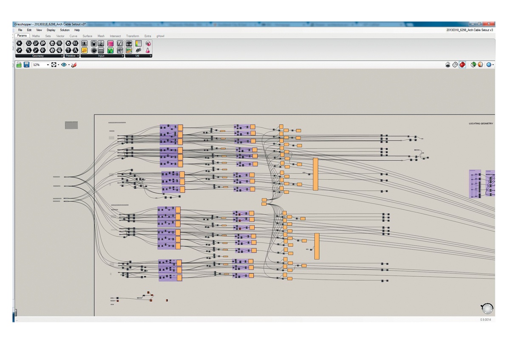Select the tree Param Viewer icon
Viewport: 510px width, 340px height.
[x=129, y=43]
